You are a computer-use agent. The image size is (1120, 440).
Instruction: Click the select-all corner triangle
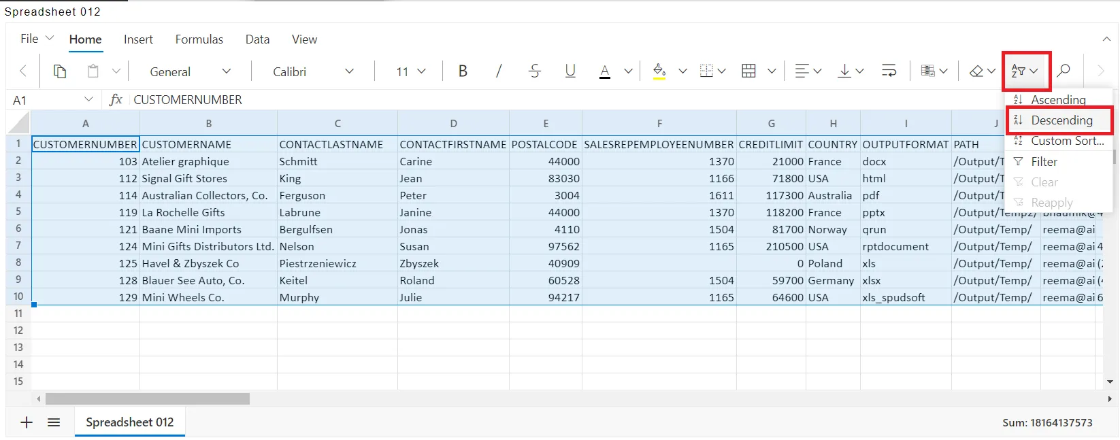[x=18, y=123]
